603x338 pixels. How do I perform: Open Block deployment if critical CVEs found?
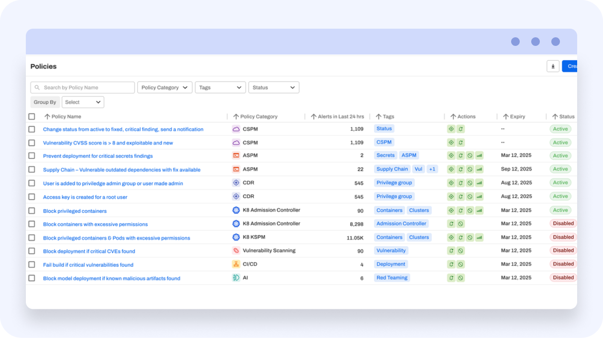89,251
